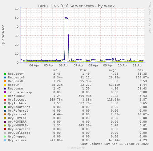Click QryFailure current value 241.86m
The height and width of the screenshot is (151, 153).
pos(56,140)
